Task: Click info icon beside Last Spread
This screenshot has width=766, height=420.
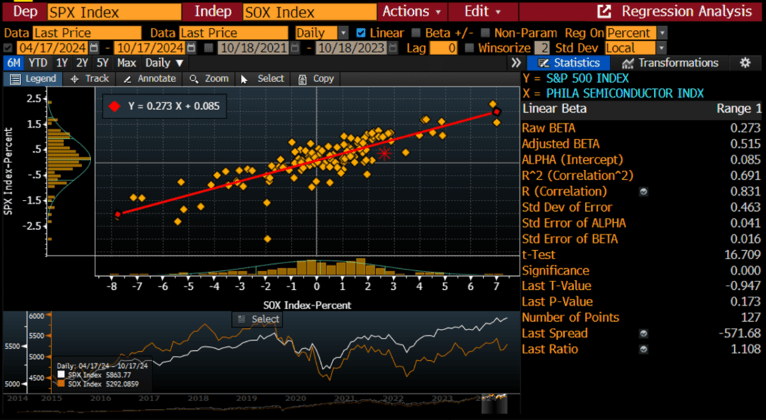Action: 643,334
